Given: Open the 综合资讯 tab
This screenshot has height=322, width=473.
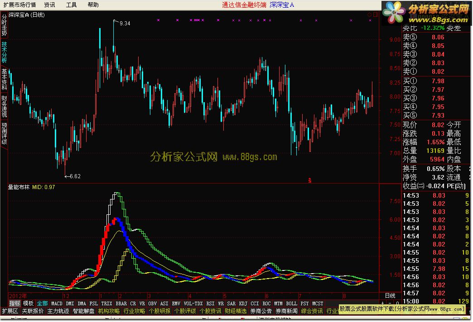Looking at the screenshot, I should click(312, 311).
